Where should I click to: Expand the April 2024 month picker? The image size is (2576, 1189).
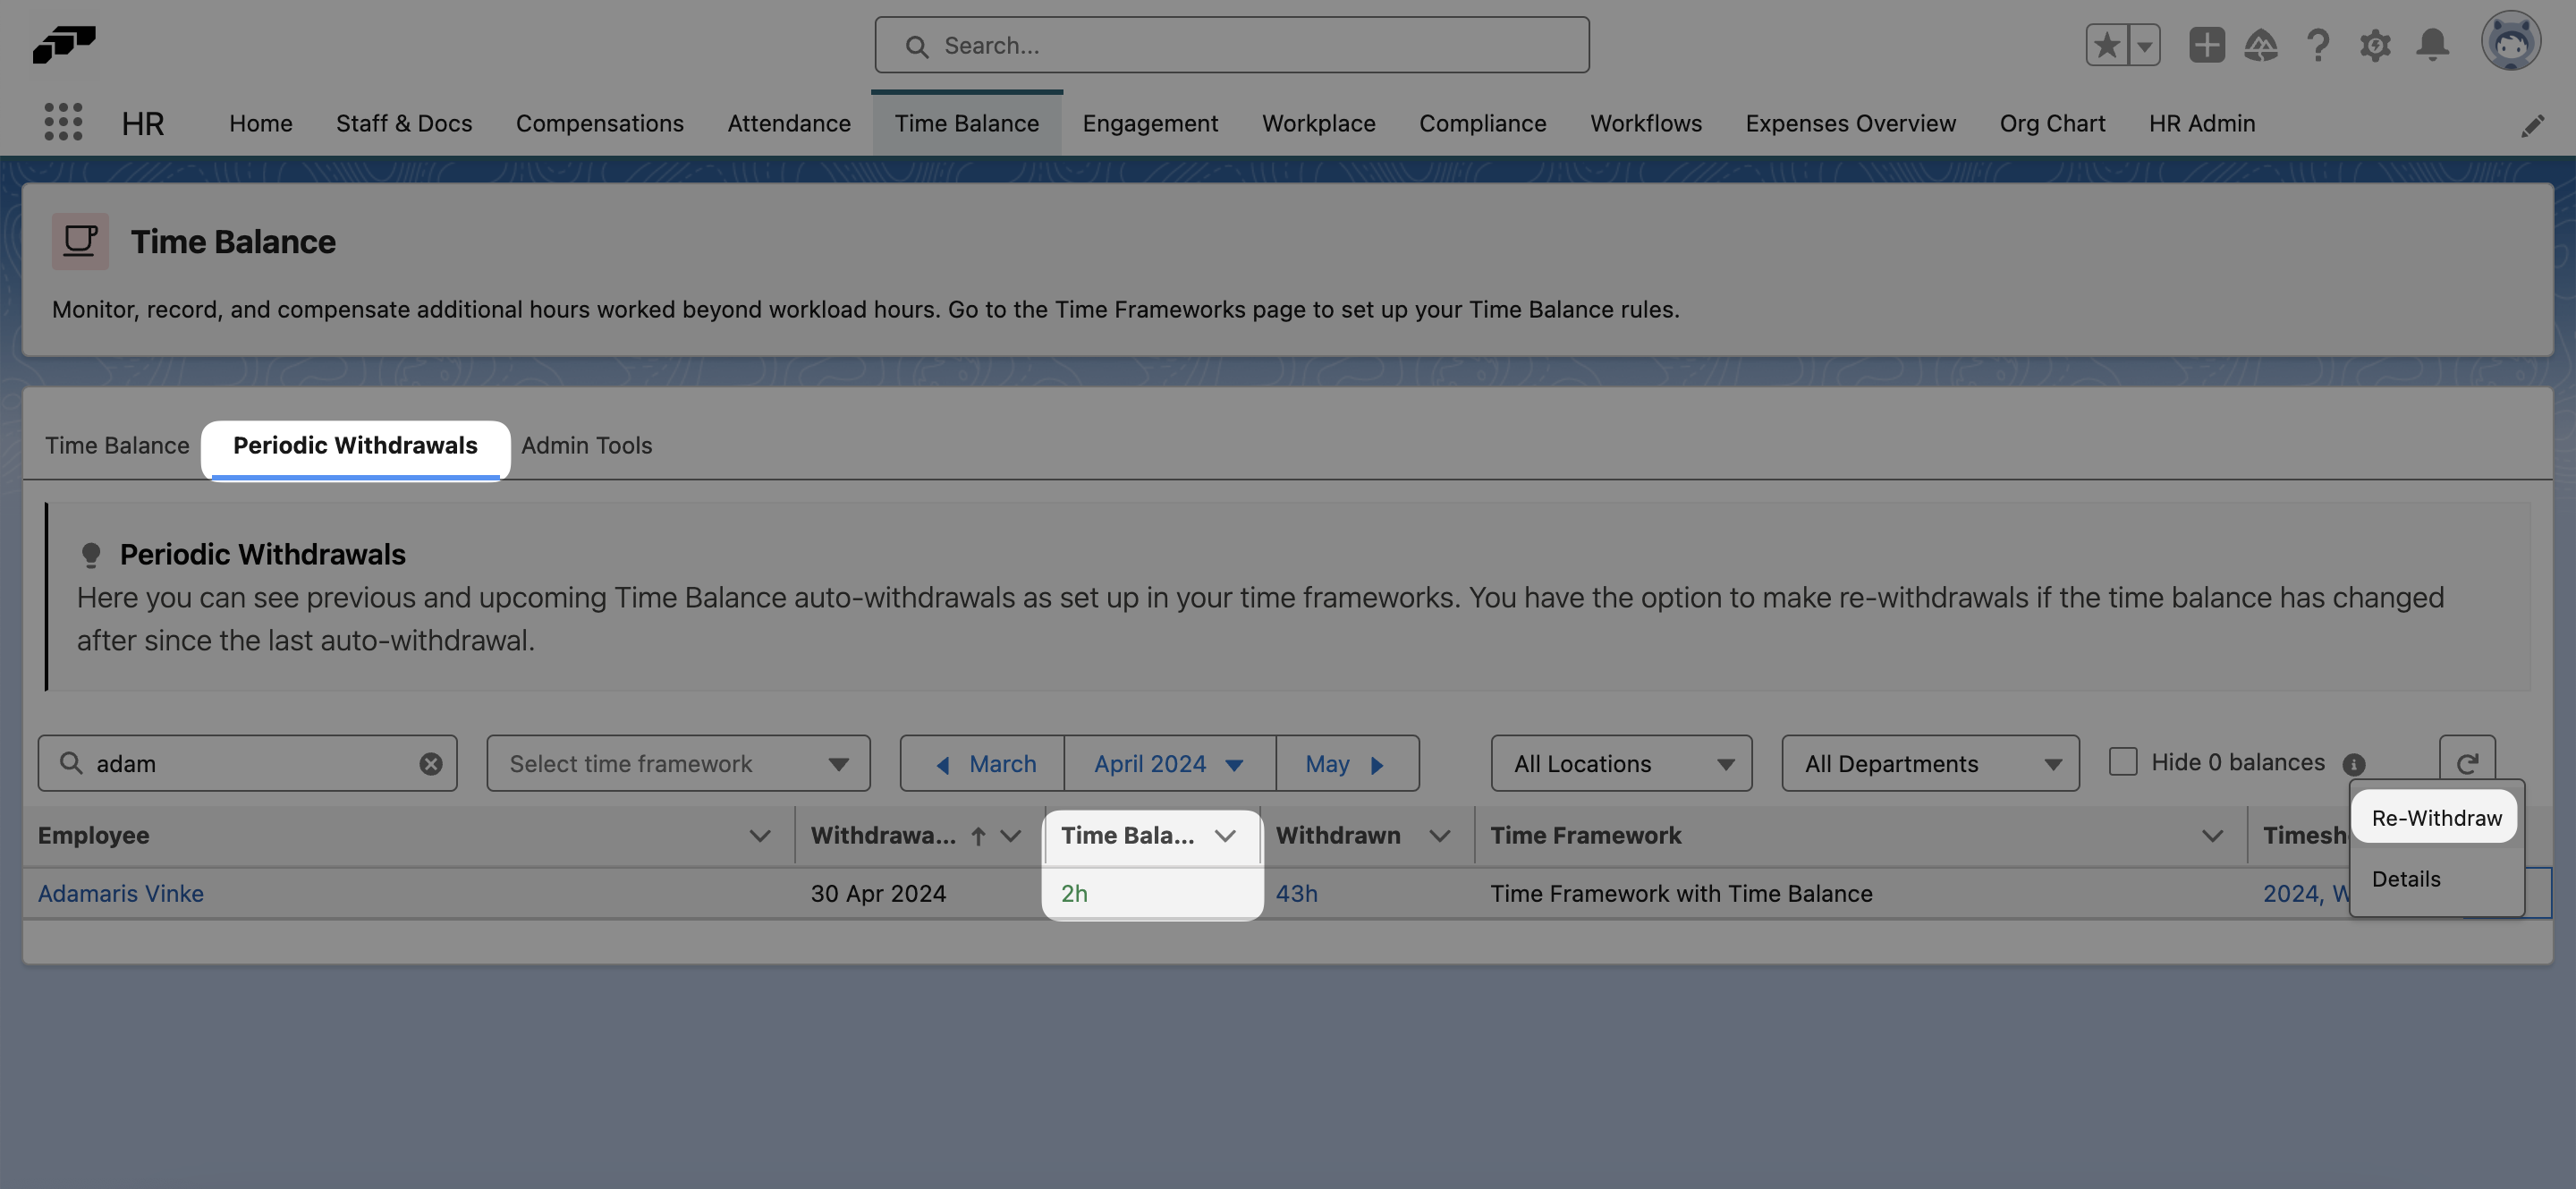pos(1168,763)
